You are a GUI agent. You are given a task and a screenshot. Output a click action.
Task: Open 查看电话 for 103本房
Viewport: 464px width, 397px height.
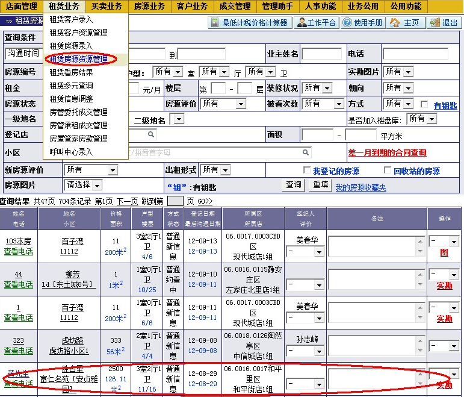pos(18,252)
